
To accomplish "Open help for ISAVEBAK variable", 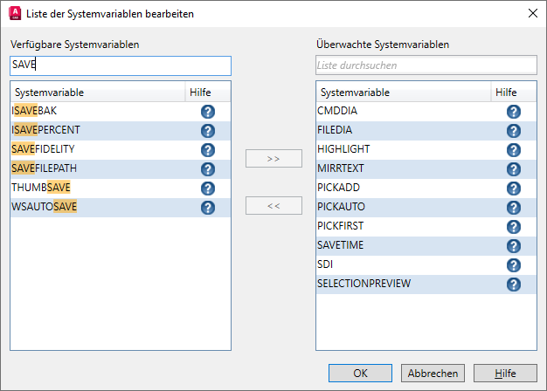I will 208,112.
